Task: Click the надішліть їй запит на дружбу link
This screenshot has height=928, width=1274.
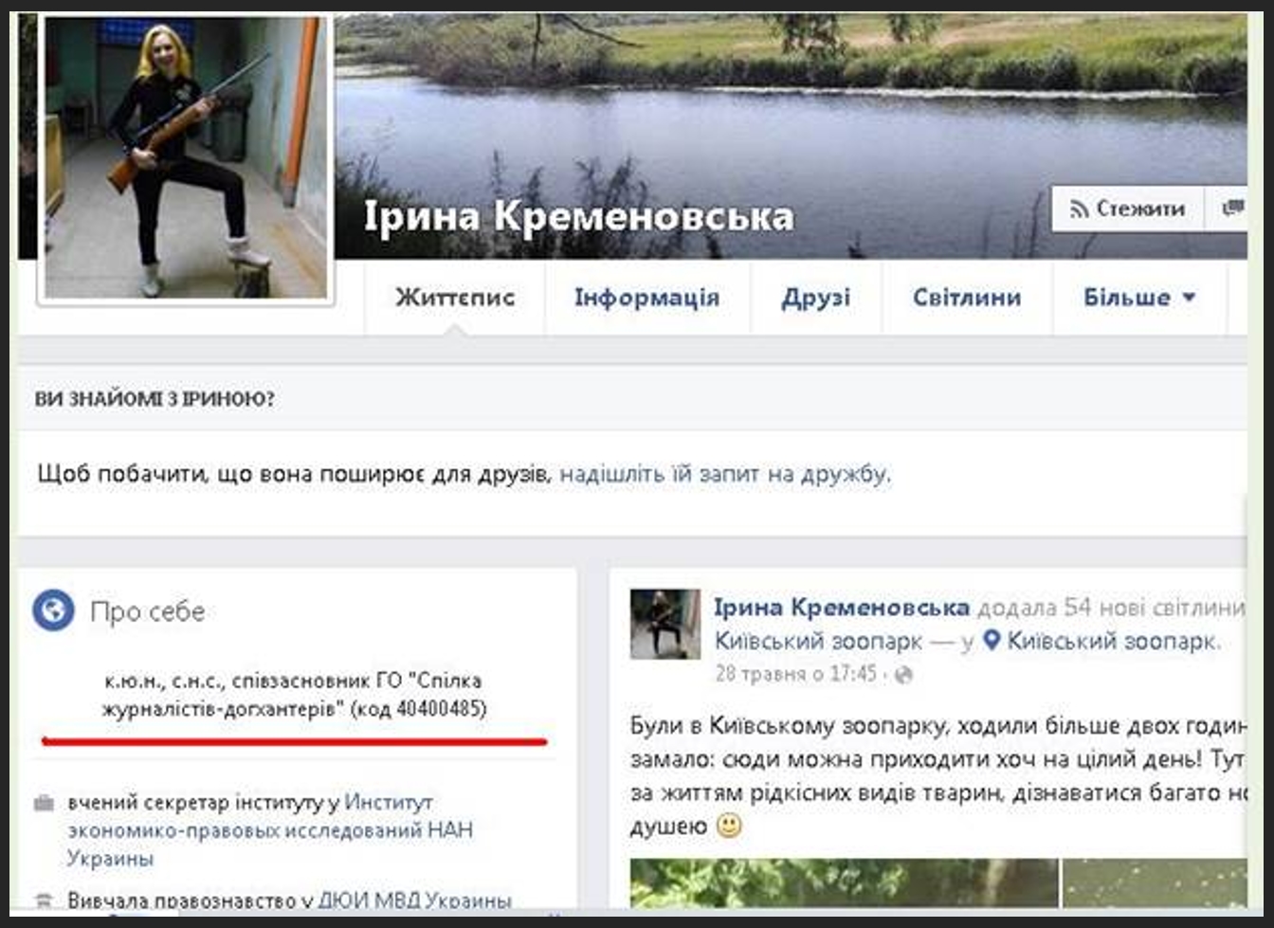Action: tap(725, 473)
